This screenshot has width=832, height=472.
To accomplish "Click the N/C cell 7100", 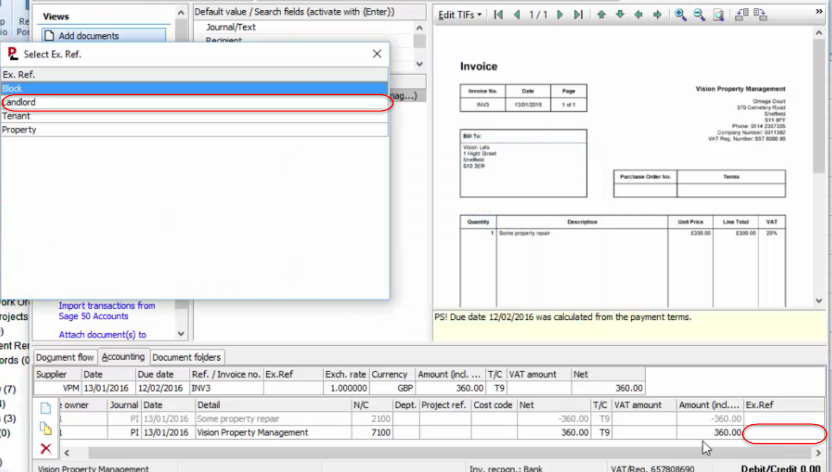I will (x=373, y=432).
